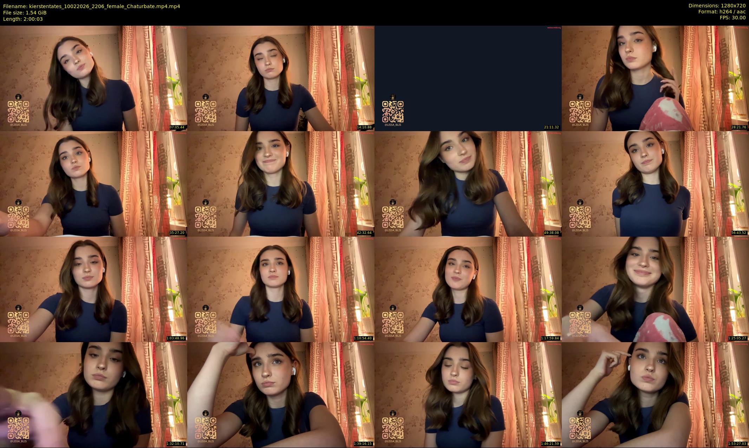Click the 'Length: 2:00:03' text

point(23,19)
